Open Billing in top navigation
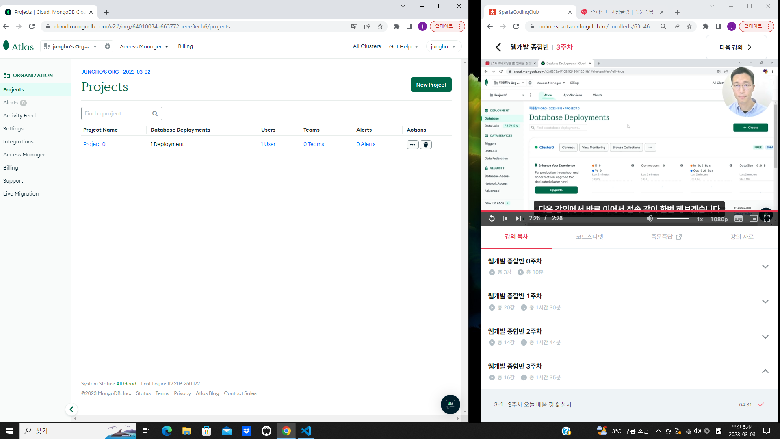 coord(185,46)
